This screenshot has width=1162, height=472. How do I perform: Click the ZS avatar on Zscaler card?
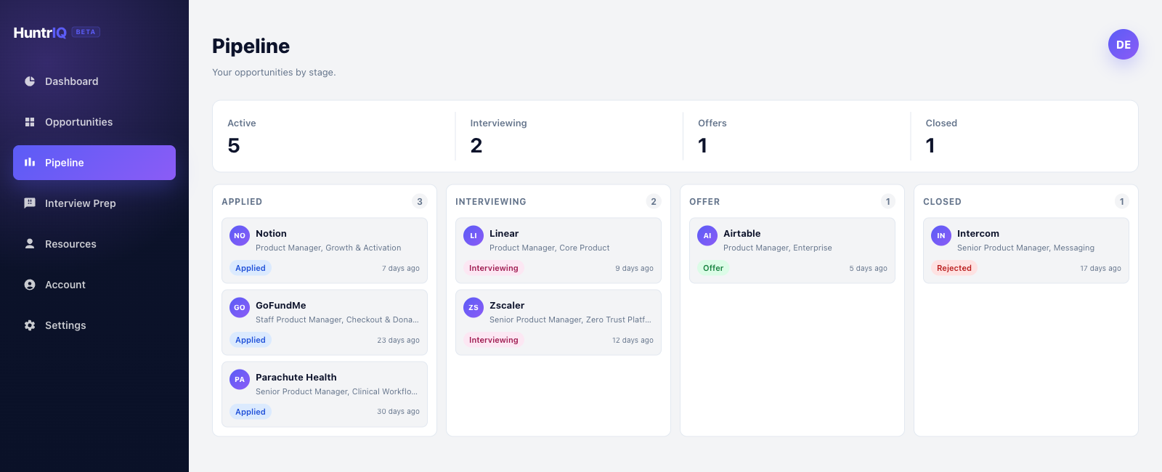tap(474, 307)
